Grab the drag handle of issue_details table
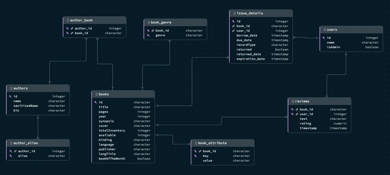The image size is (390, 175). [x=234, y=14]
